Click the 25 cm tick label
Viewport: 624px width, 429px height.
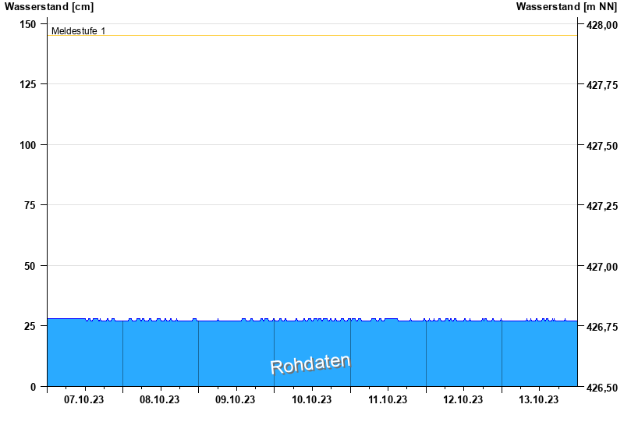[30, 326]
